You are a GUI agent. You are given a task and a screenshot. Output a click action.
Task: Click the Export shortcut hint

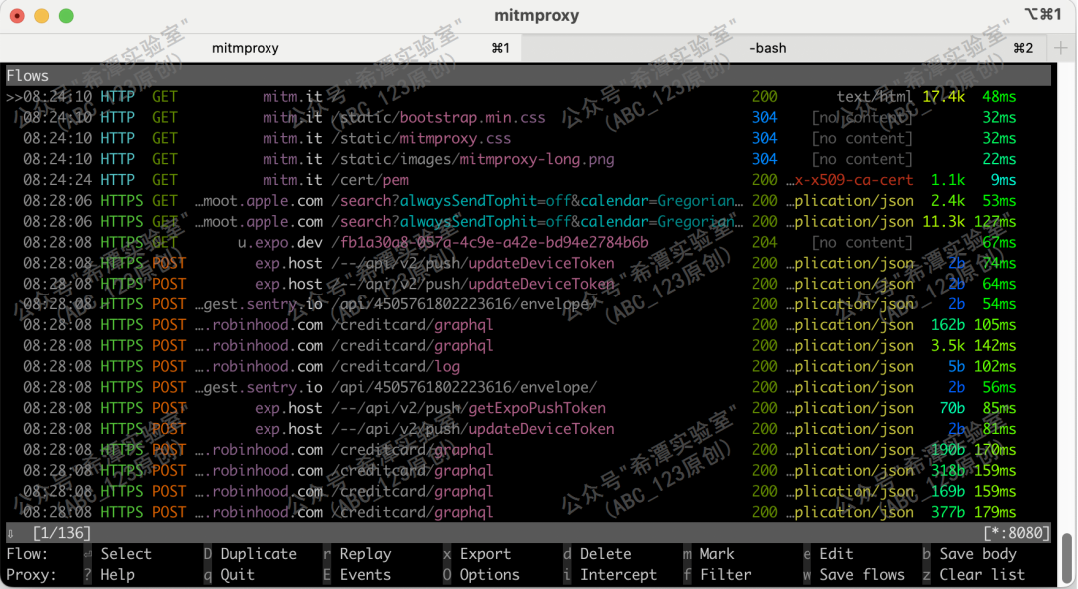coord(485,554)
